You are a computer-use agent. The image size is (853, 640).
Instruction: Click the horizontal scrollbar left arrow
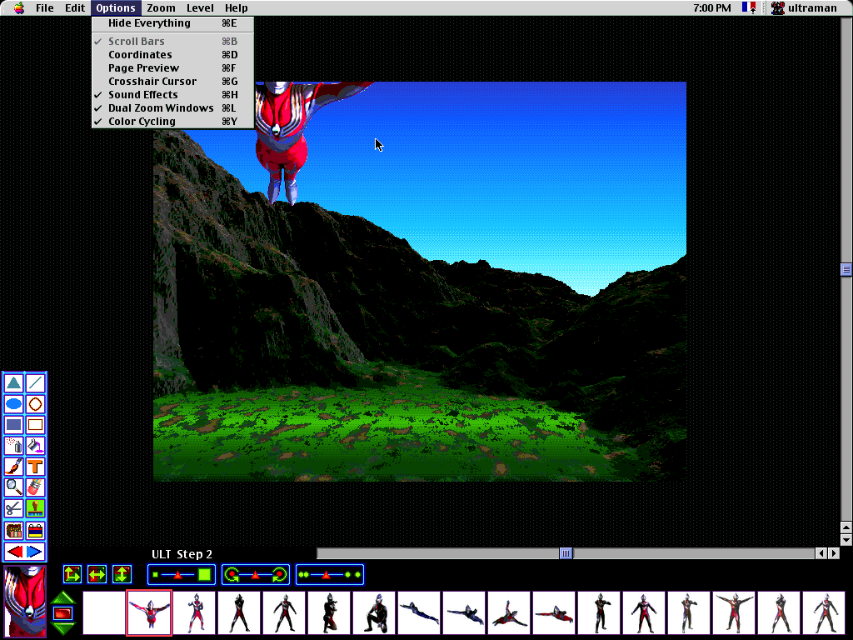pyautogui.click(x=821, y=553)
